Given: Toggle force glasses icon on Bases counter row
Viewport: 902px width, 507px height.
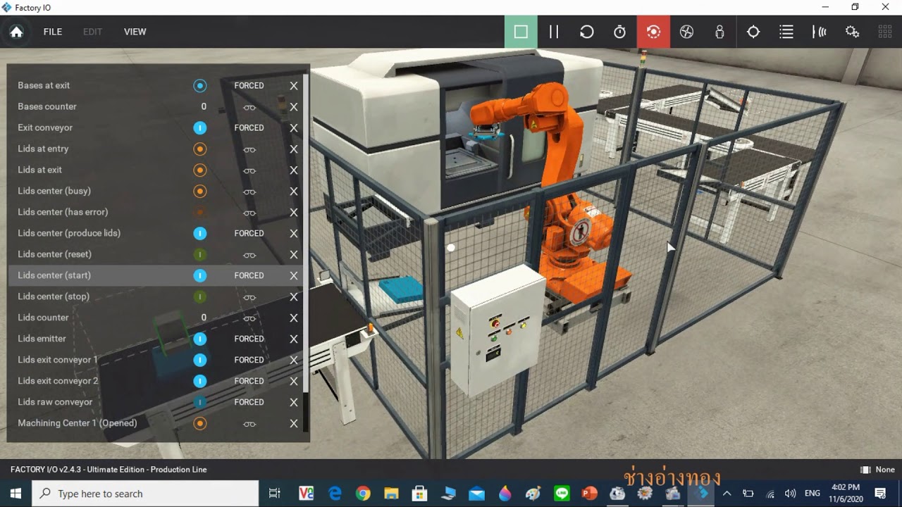Looking at the screenshot, I should [249, 107].
